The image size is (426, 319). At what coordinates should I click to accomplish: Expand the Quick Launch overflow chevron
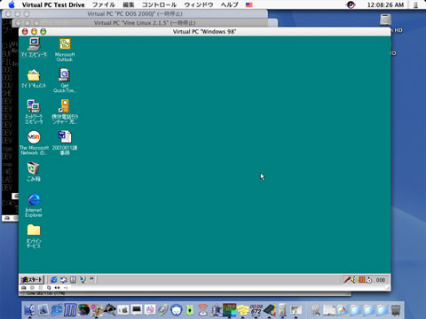[91, 278]
